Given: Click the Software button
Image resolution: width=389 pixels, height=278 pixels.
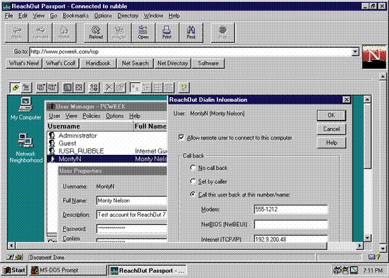Looking at the screenshot, I should [208, 63].
